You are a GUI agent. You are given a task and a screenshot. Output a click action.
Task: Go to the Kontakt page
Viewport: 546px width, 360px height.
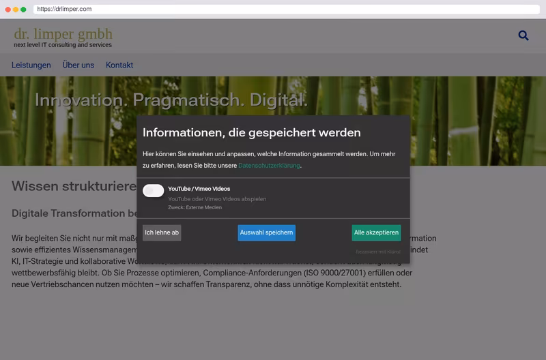pos(119,65)
